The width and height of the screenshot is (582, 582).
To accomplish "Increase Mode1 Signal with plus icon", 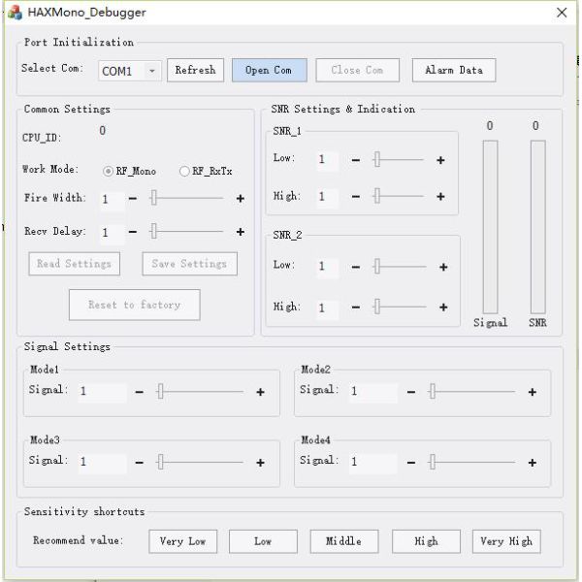I will [x=260, y=392].
